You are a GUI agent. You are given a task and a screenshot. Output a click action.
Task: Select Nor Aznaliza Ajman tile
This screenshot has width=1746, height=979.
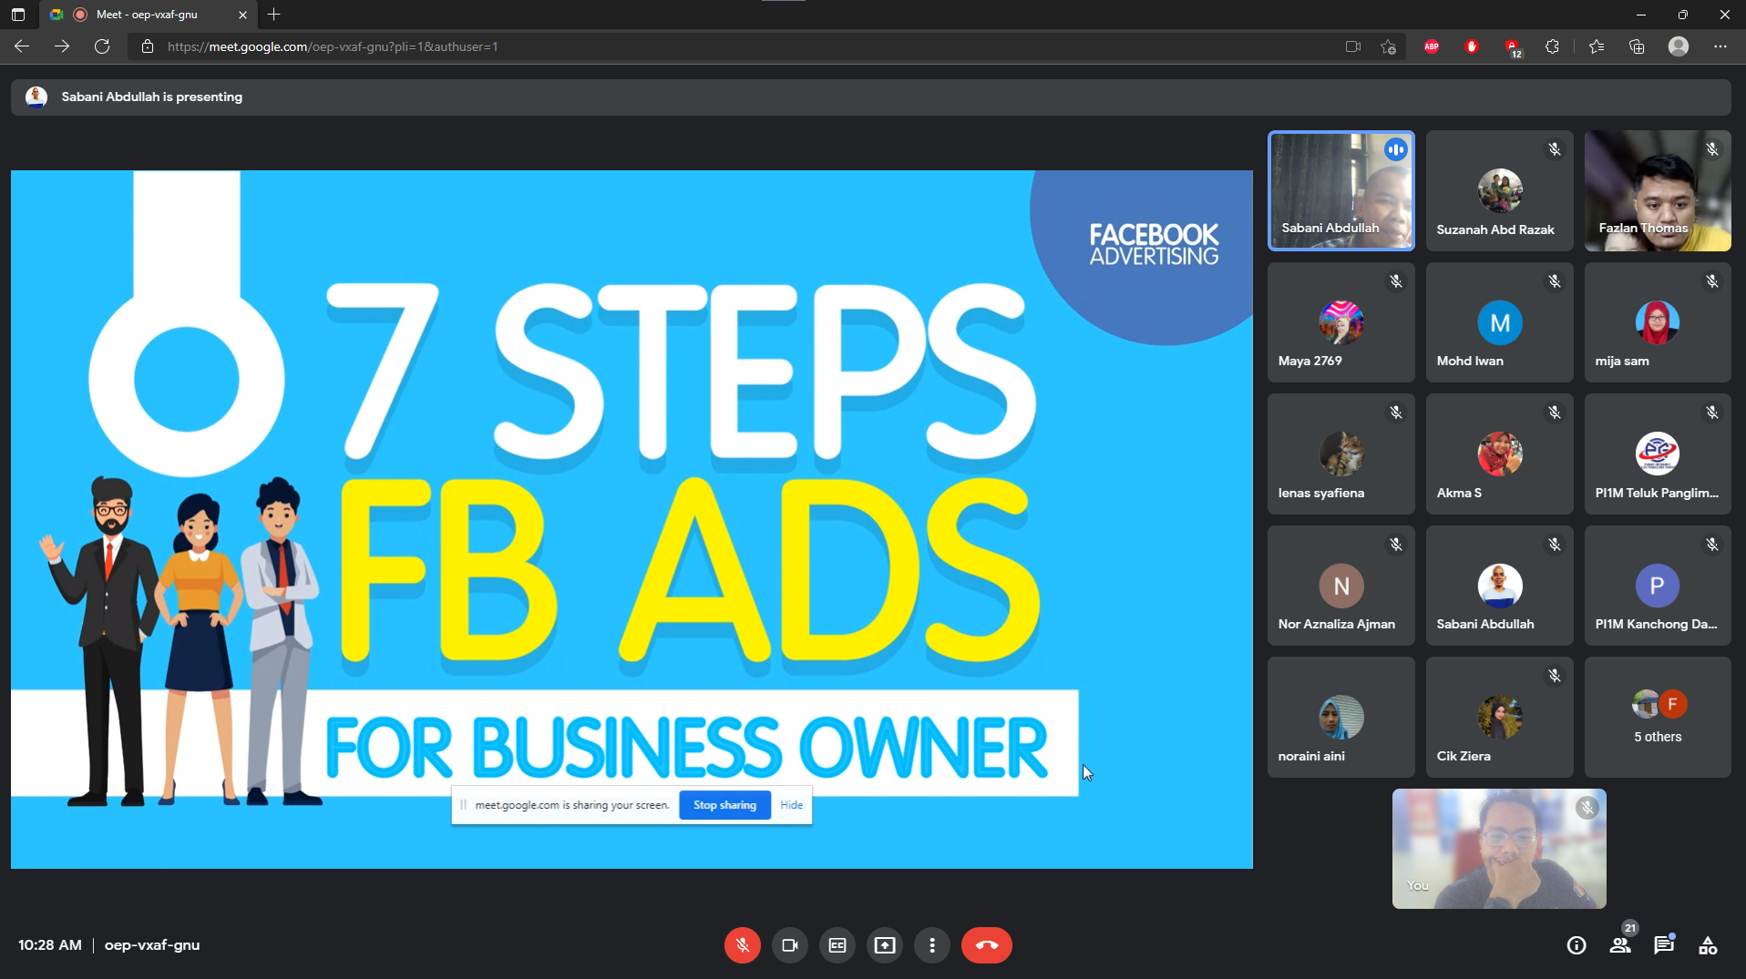point(1340,586)
